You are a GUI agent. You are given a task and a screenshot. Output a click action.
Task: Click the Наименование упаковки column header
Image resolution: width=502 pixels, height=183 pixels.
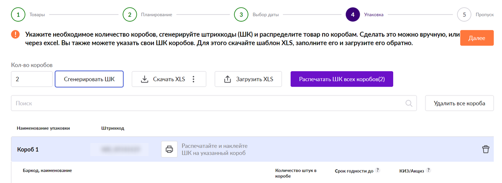[43, 128]
